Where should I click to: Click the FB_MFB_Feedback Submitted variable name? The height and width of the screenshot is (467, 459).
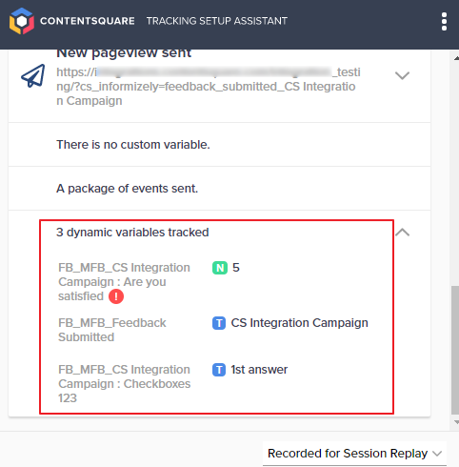pos(112,330)
